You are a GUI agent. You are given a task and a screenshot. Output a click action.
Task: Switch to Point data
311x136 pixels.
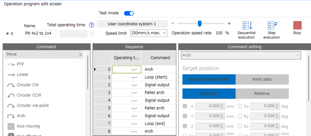tap(262, 79)
